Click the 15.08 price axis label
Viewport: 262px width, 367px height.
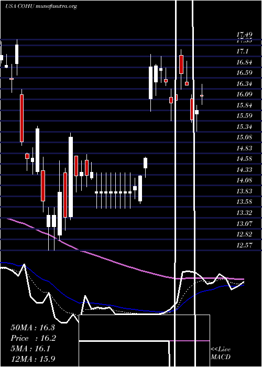tap(244, 137)
